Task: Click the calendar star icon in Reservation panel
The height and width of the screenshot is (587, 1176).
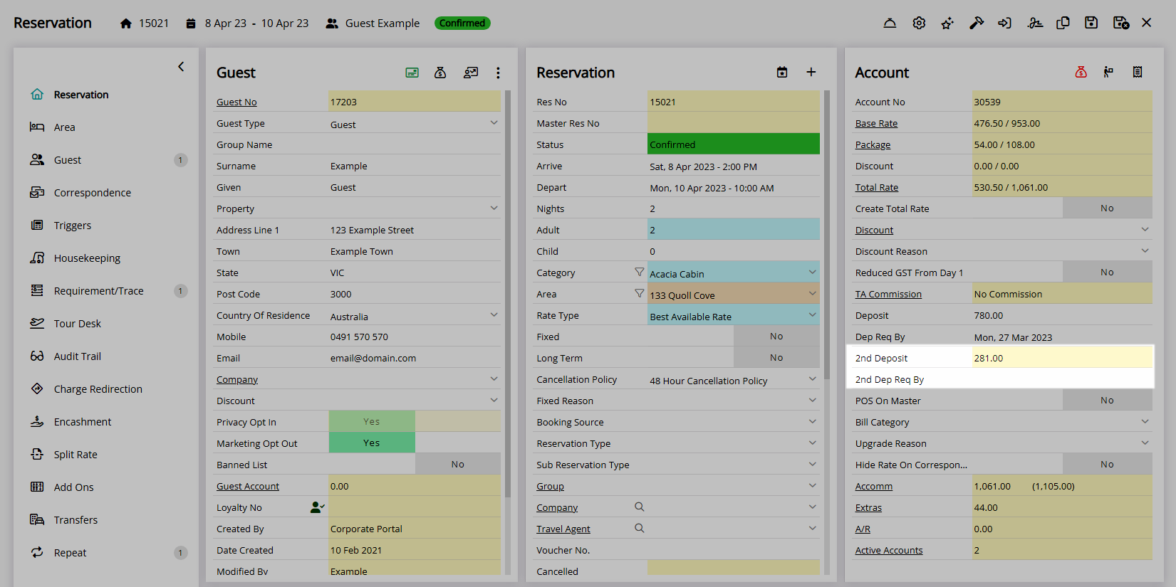Action: pos(782,72)
